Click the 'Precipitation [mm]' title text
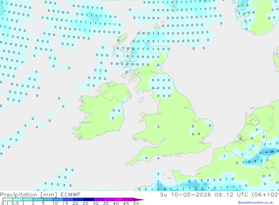This screenshot has width=279, height=205. coord(28,195)
